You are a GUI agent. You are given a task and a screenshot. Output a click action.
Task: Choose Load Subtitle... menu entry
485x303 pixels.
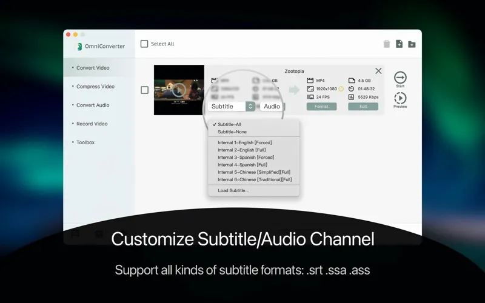coord(253,190)
